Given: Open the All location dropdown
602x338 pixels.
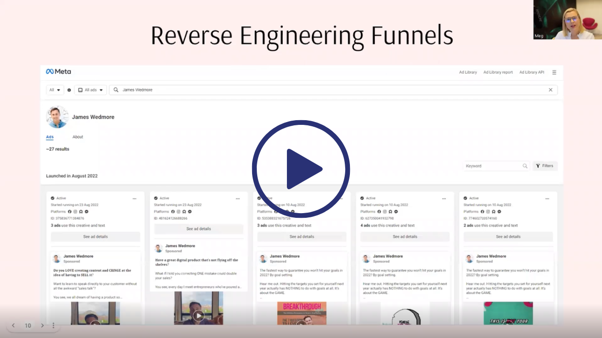Looking at the screenshot, I should [x=55, y=90].
